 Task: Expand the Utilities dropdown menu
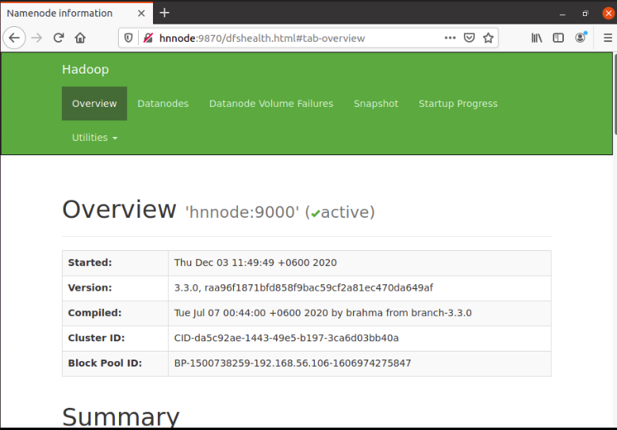[x=94, y=138]
